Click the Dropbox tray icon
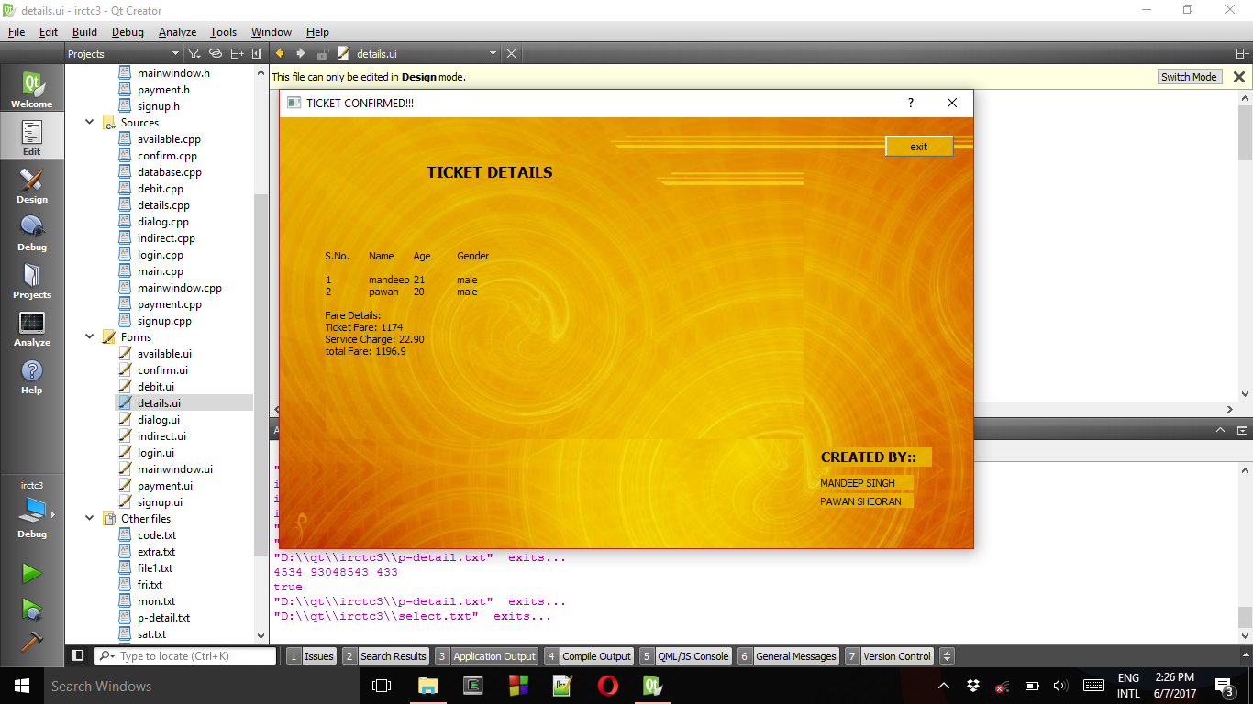The width and height of the screenshot is (1253, 704). [972, 686]
